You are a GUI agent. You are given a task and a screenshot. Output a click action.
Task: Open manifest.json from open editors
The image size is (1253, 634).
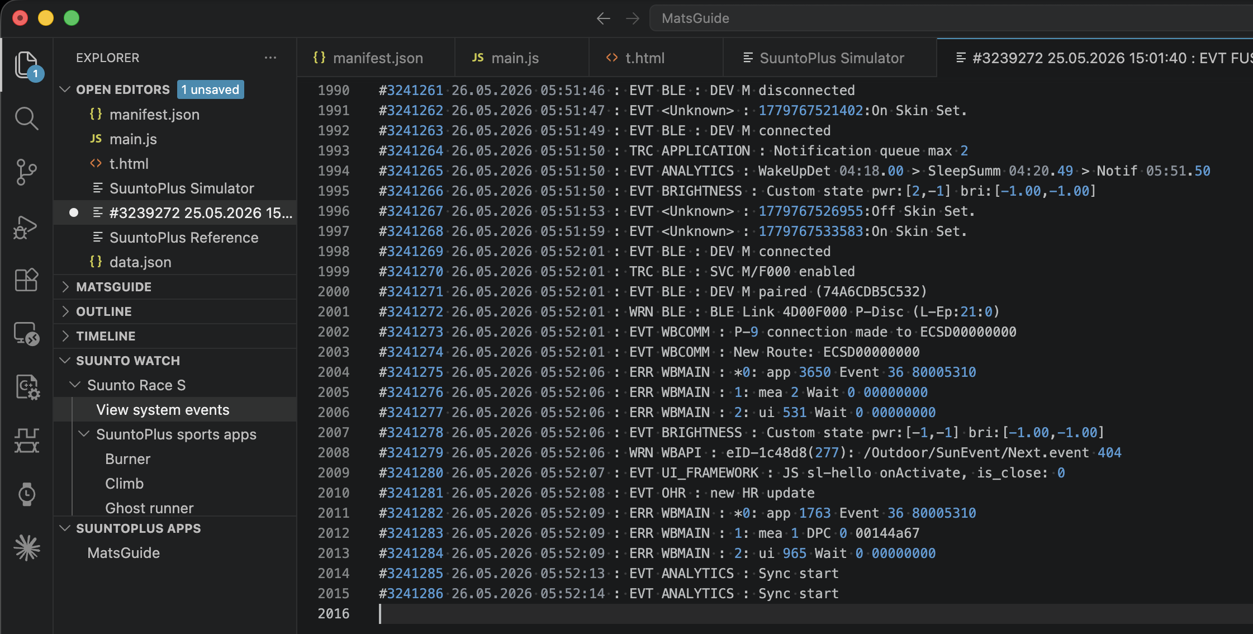[x=175, y=114]
